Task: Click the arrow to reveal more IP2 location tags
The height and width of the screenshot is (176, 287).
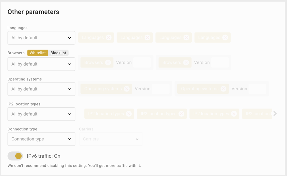Action: click(x=275, y=113)
